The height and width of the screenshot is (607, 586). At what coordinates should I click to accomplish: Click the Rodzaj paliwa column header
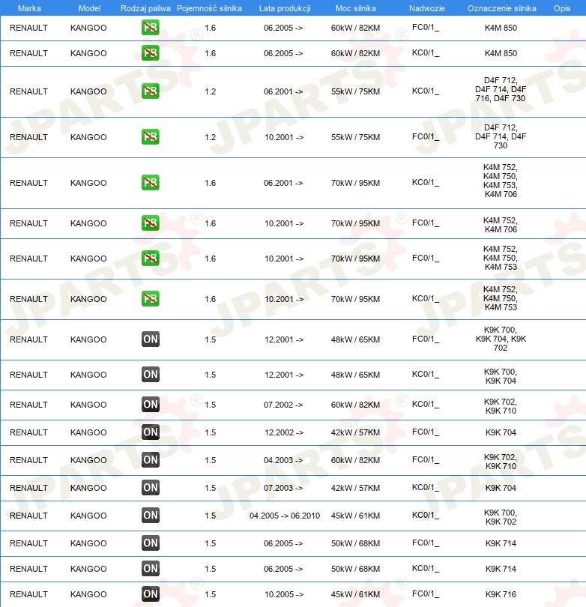[x=145, y=7]
